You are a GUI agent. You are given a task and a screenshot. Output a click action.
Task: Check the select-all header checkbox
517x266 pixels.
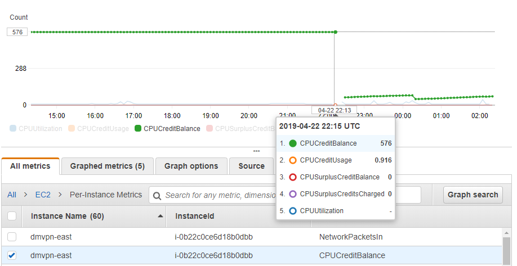point(12,216)
